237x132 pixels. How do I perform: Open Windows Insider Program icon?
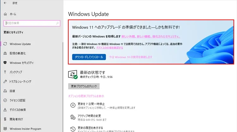(5, 129)
